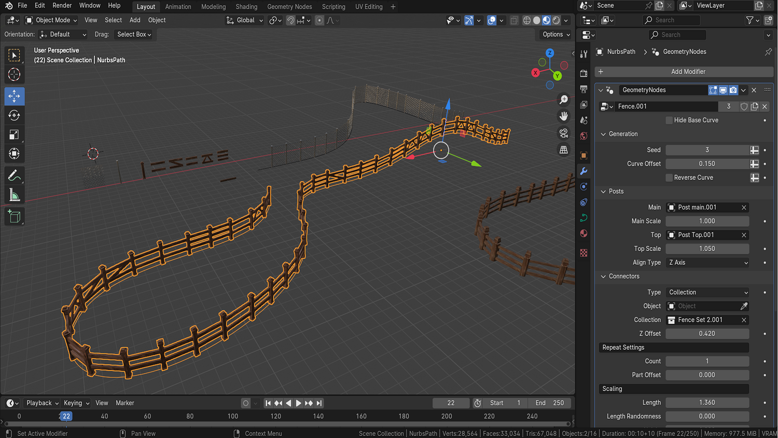Toggle camera view in the viewport
Viewport: 778px width, 438px height.
[x=564, y=133]
